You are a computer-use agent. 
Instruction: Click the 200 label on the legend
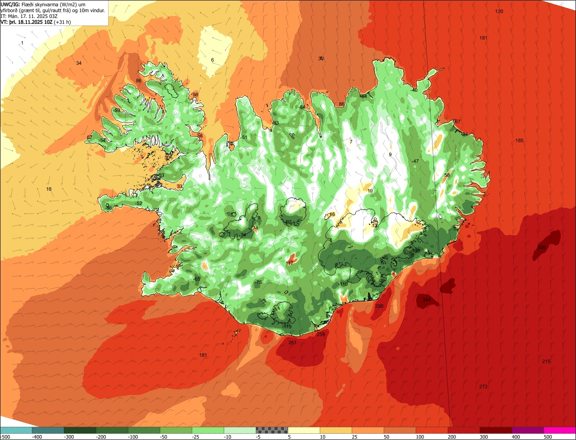tap(452, 436)
